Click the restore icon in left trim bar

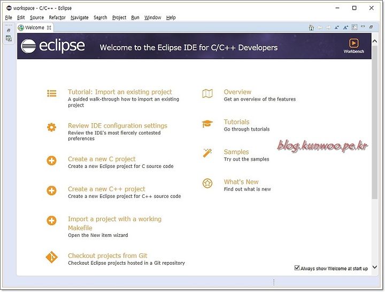point(9,31)
